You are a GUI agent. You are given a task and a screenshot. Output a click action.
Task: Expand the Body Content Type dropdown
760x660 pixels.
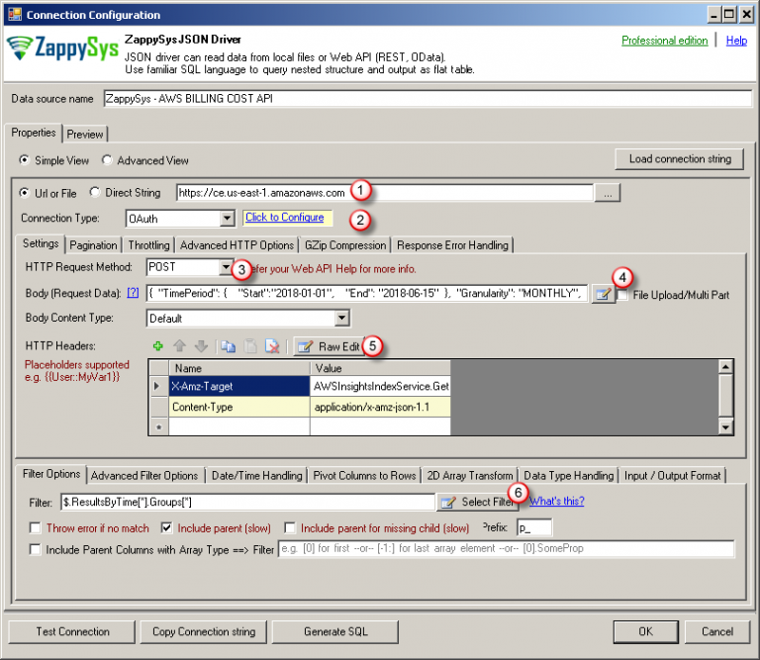tap(342, 319)
